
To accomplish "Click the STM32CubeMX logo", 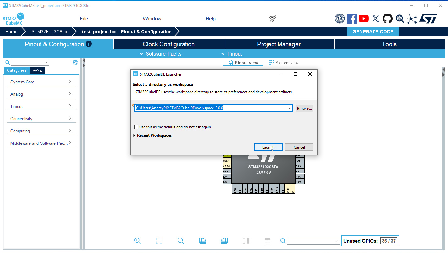I will 14,19.
